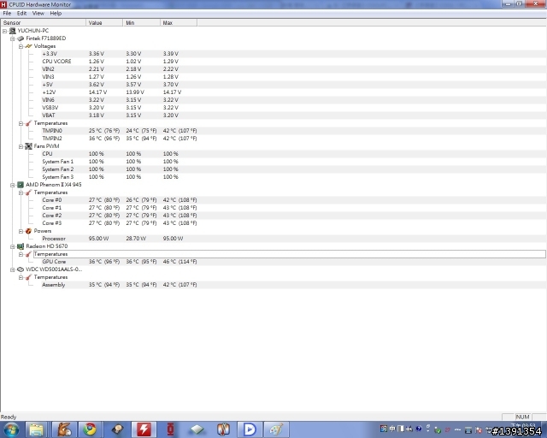The image size is (547, 438).
Task: Click the Paint palette taskbar icon
Action: point(276,429)
